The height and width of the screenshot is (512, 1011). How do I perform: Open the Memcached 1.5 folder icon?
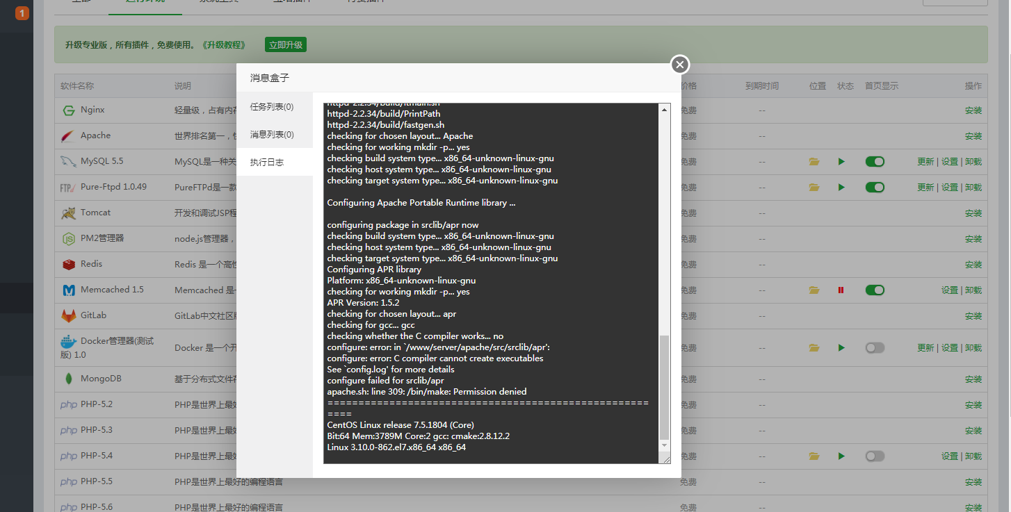pyautogui.click(x=814, y=290)
